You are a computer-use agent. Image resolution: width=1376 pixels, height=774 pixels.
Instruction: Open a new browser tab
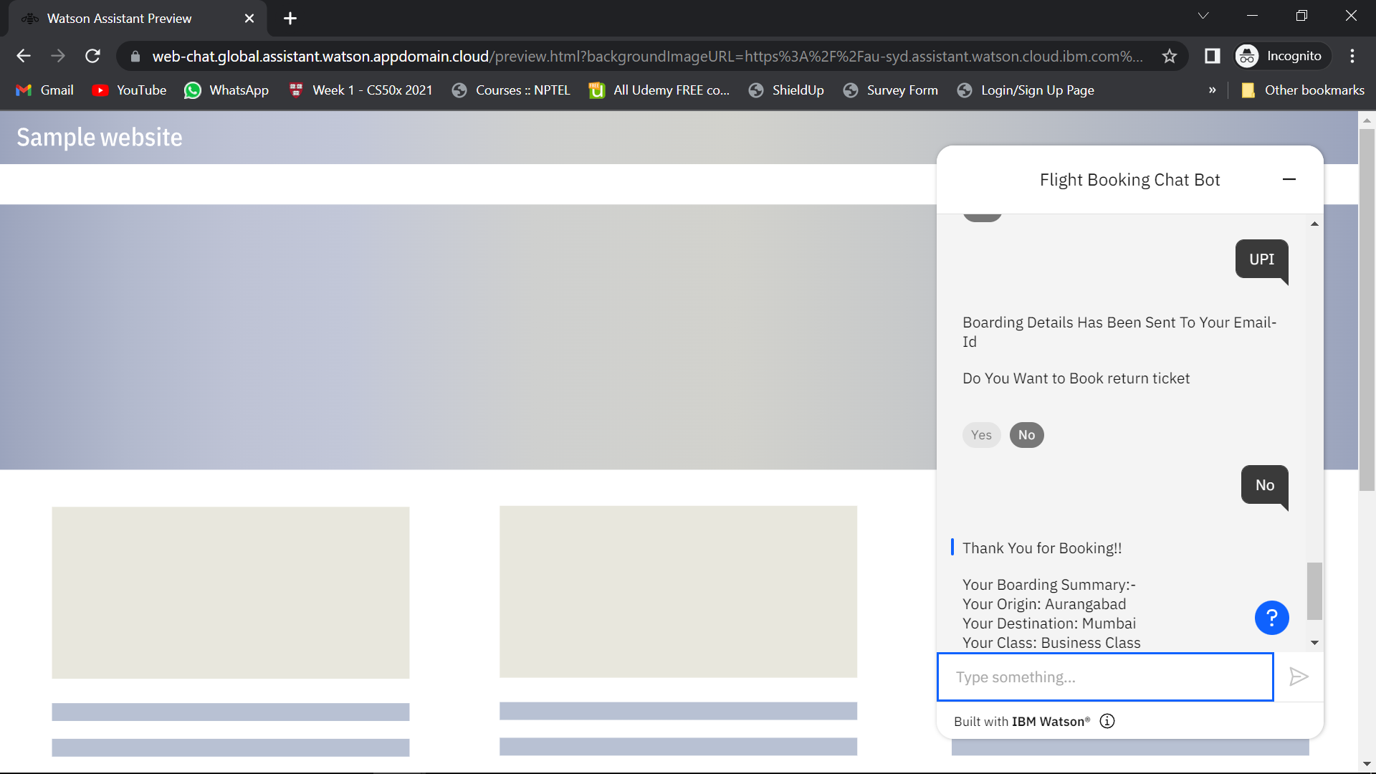[290, 19]
